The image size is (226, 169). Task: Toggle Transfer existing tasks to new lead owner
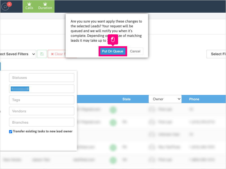[10, 132]
